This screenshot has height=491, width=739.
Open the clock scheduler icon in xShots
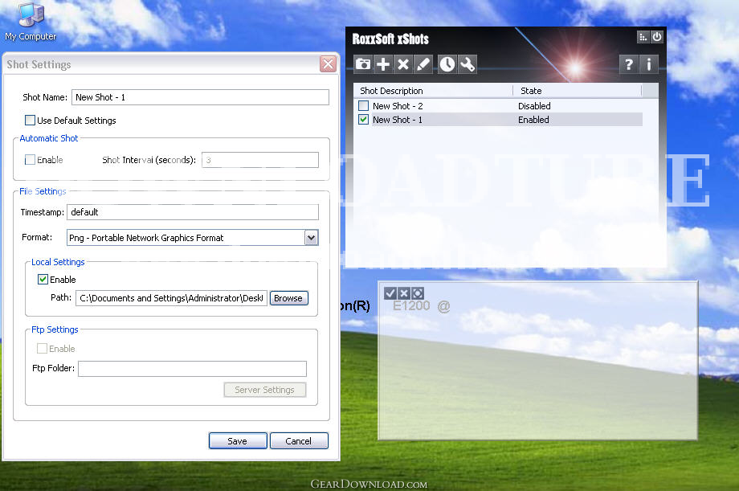pos(447,64)
